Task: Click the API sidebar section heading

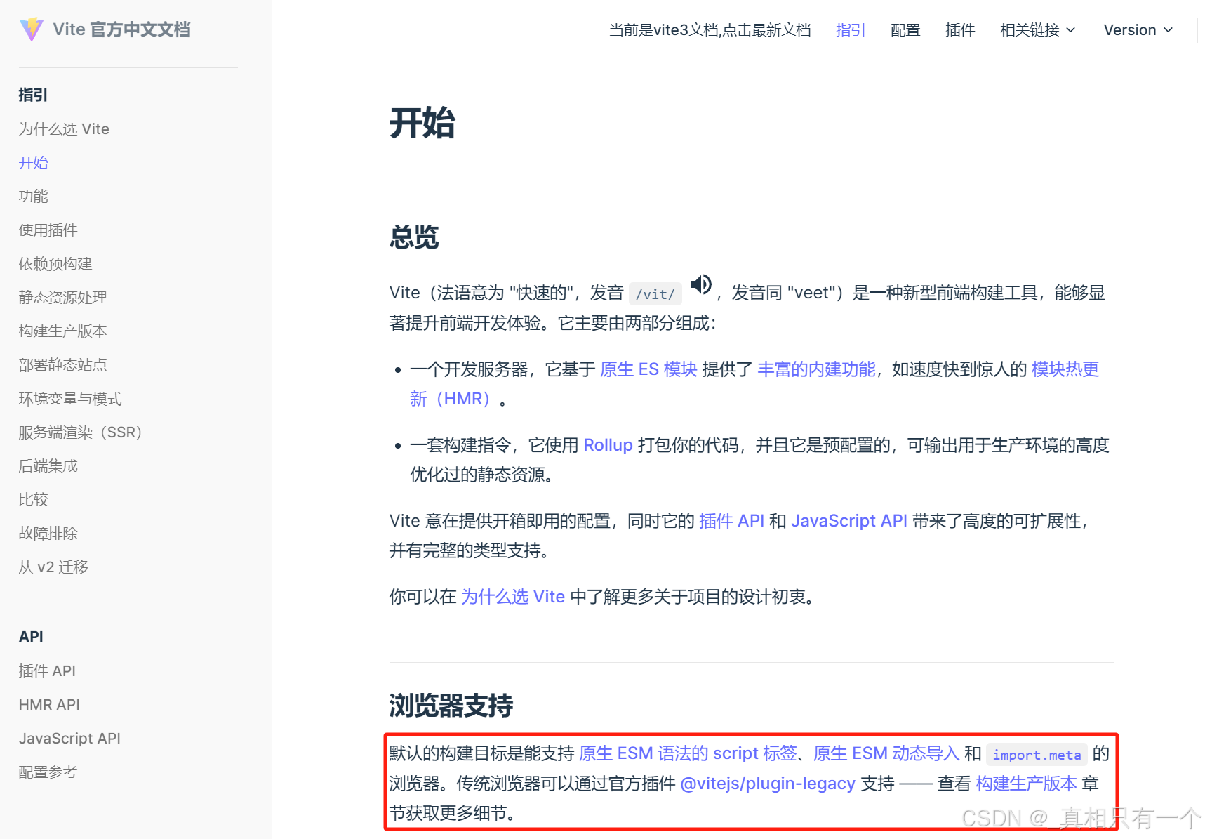Action: click(31, 637)
